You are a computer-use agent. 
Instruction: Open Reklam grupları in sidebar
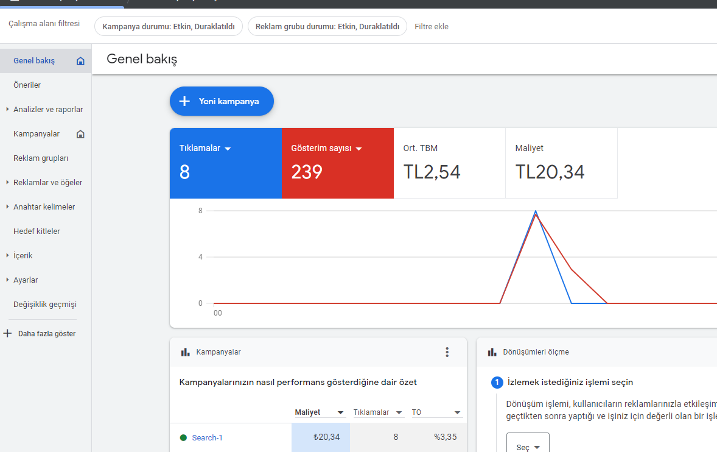click(x=41, y=158)
